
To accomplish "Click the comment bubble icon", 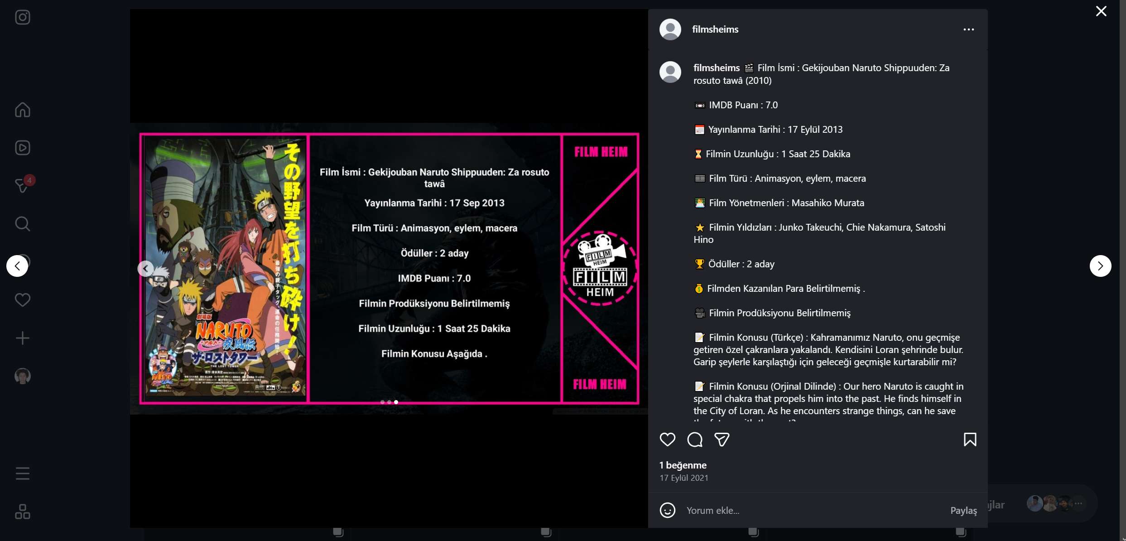I will [x=694, y=440].
